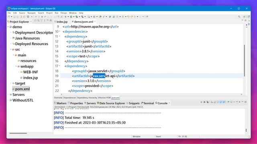Click the Pin Console icon

click(228, 102)
